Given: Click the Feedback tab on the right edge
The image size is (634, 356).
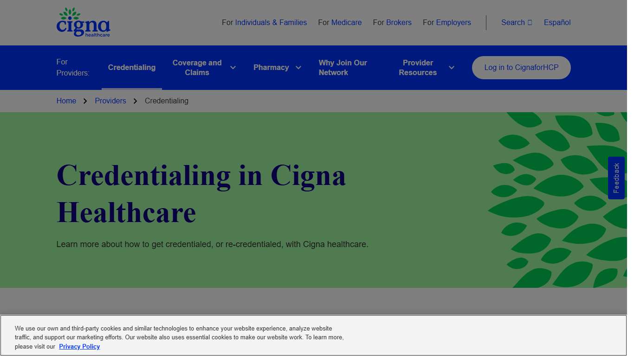Looking at the screenshot, I should pyautogui.click(x=616, y=178).
